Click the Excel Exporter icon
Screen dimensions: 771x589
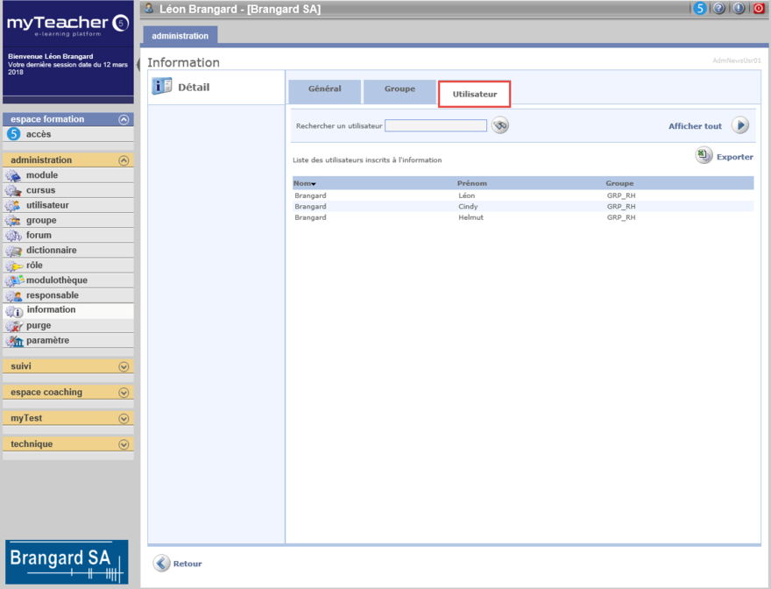[x=704, y=156]
